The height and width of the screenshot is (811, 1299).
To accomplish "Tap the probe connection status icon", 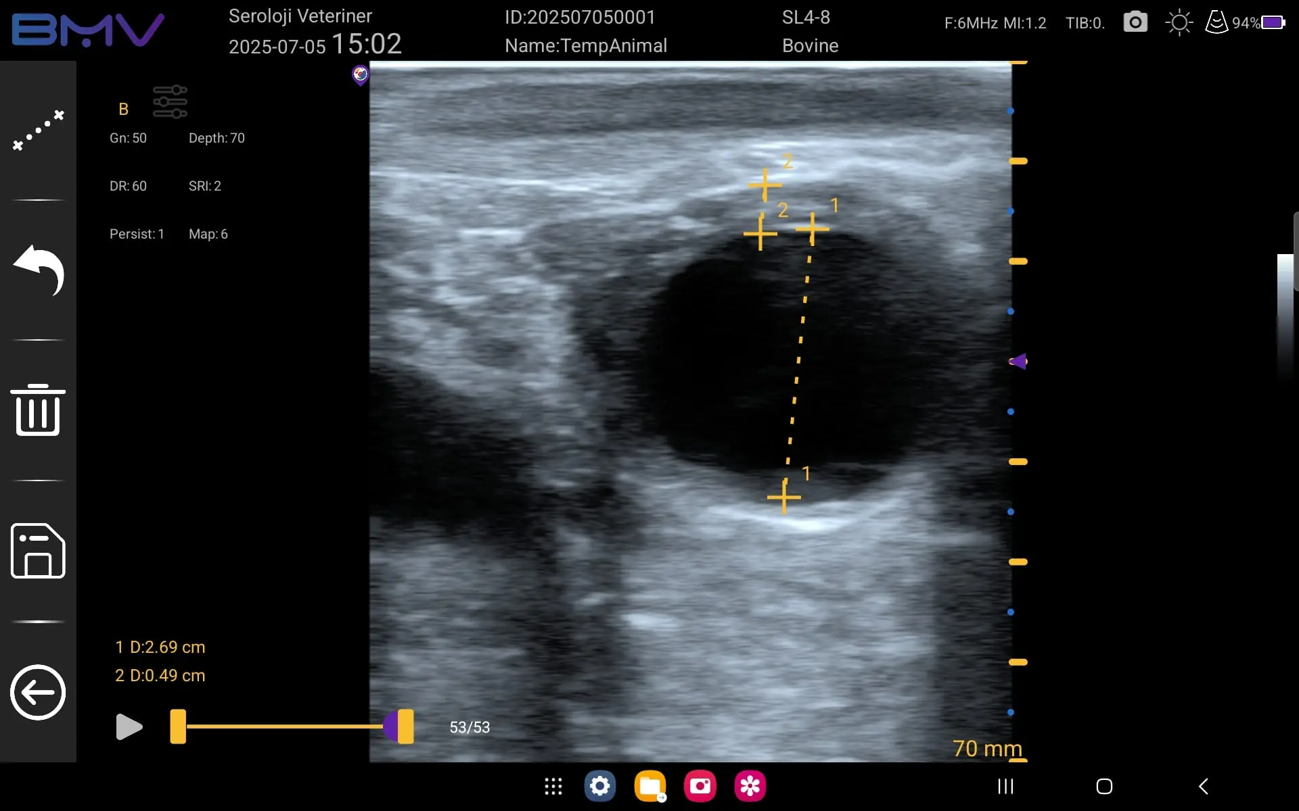I will [x=1216, y=22].
